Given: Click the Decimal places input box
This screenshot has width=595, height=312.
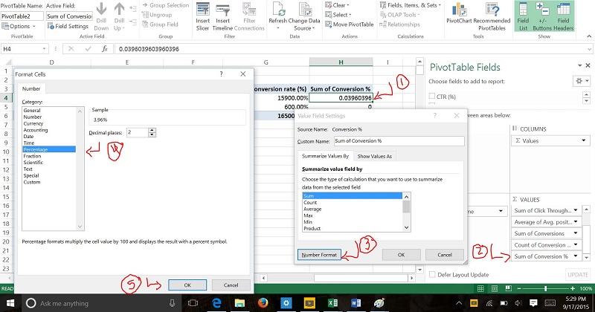Looking at the screenshot, I should [x=138, y=132].
